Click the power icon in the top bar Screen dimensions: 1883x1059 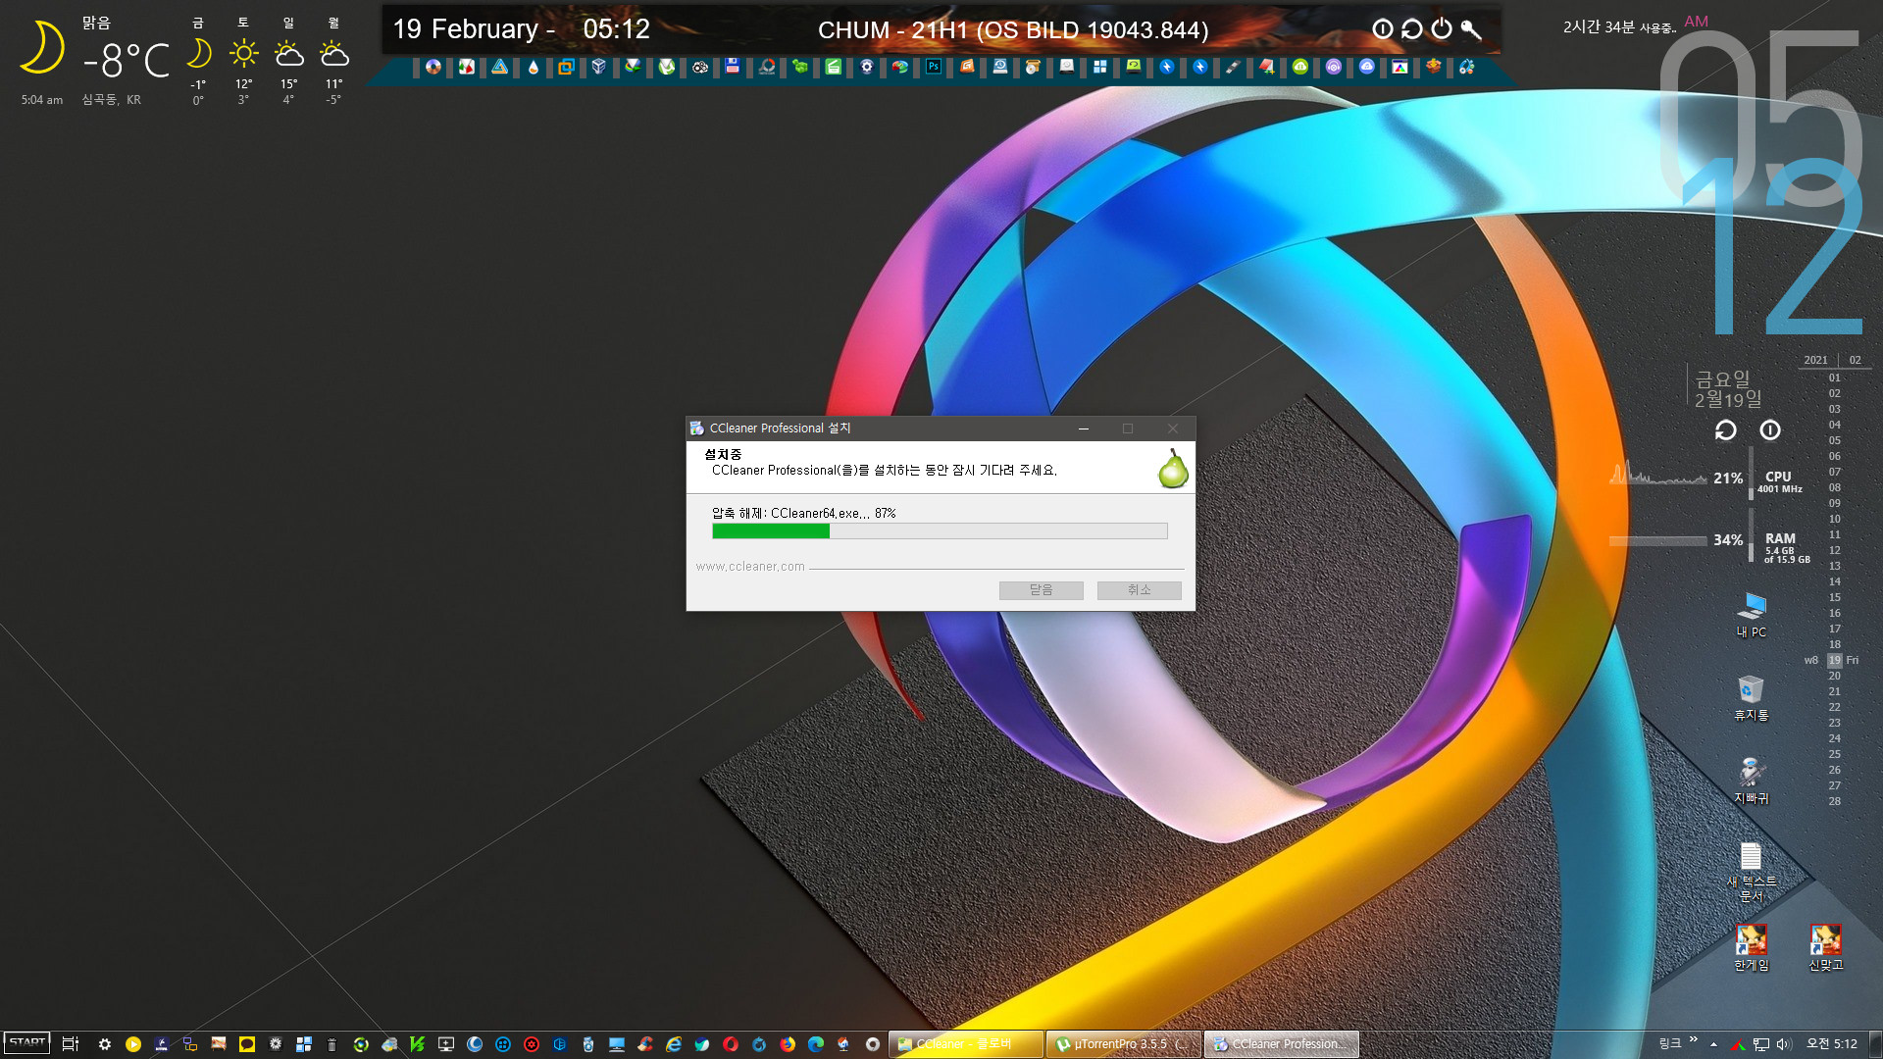click(x=1441, y=29)
